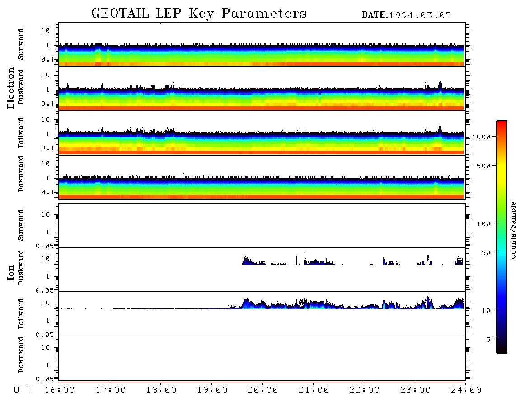Click the empty Ion Dawnward plot panel
Screen dimensions: 516x398
[x=262, y=358]
